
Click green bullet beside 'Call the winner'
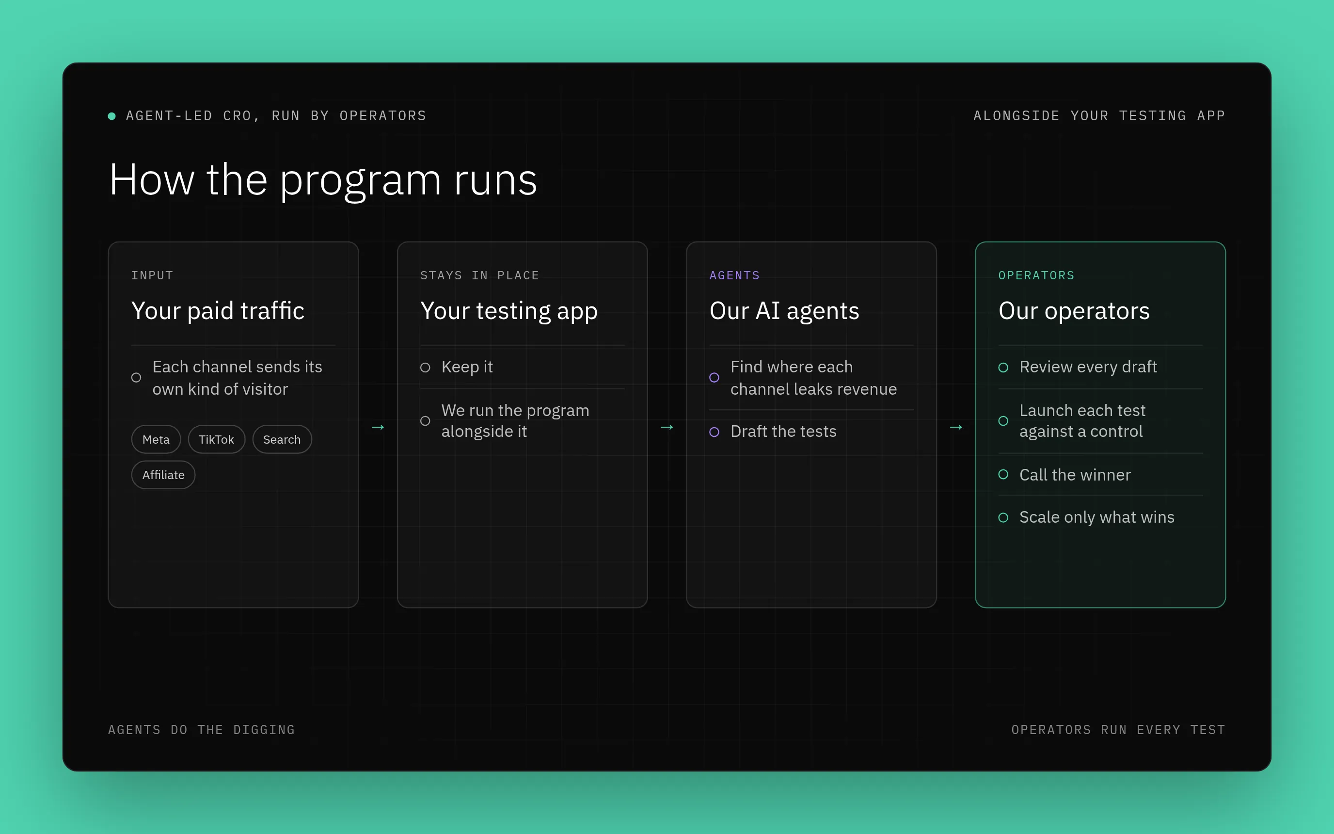pyautogui.click(x=1003, y=474)
